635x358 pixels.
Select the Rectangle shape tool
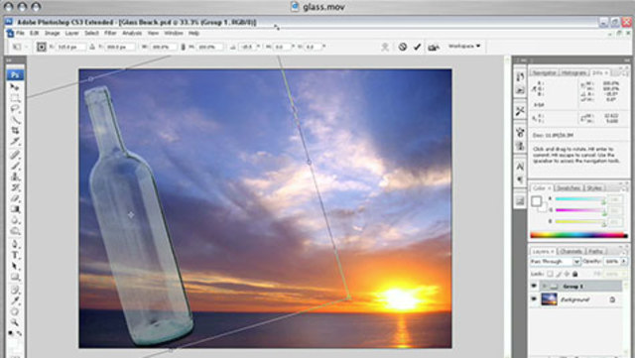[x=15, y=277]
